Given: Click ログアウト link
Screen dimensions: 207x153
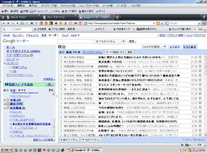Looking at the screenshot, I should point(200,35).
